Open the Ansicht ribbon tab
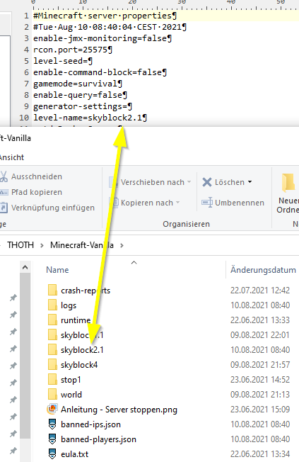The image size is (299, 462). tap(12, 157)
